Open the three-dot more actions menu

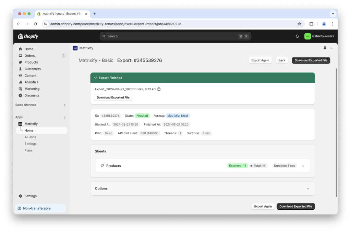click(331, 48)
